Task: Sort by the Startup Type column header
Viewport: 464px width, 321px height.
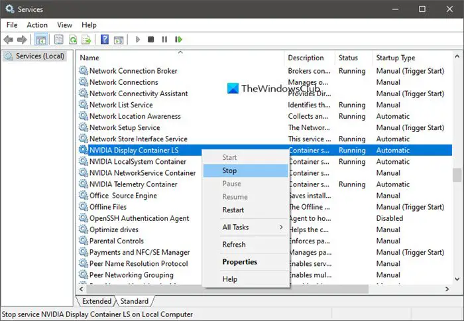Action: tap(412, 58)
